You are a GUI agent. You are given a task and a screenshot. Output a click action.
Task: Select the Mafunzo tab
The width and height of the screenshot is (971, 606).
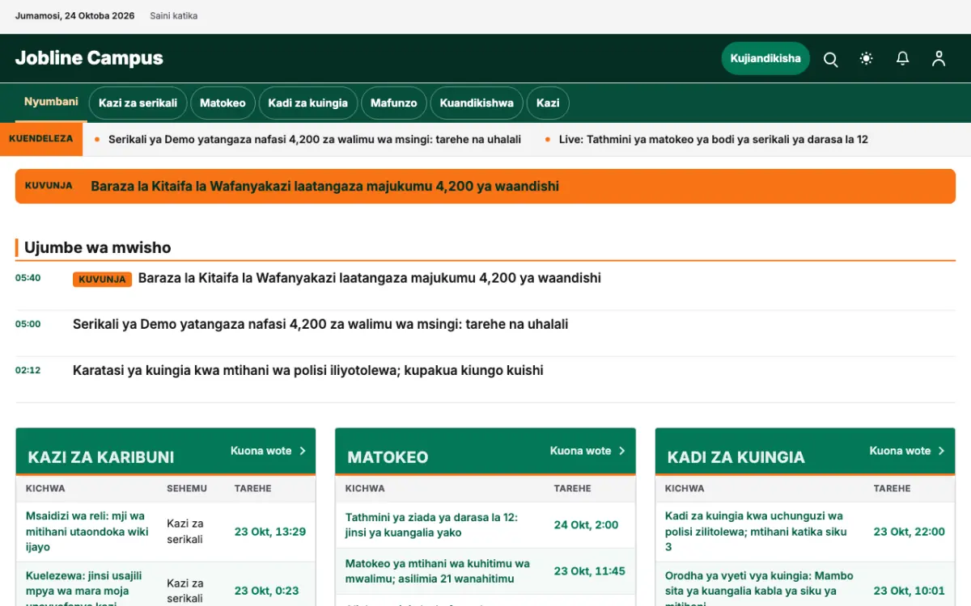tap(394, 103)
